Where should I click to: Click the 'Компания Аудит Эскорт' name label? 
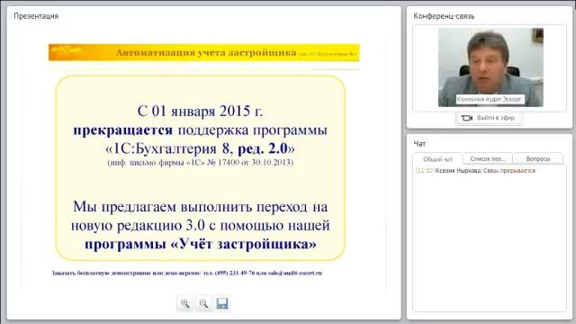[490, 99]
